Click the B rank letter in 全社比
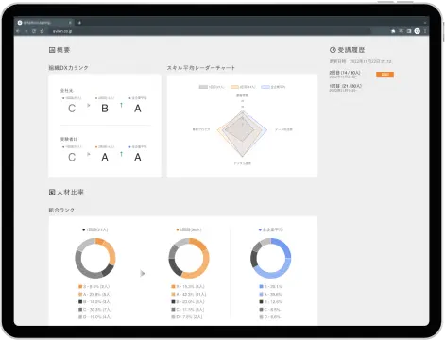Image resolution: width=445 pixels, height=340 pixels. pos(105,109)
